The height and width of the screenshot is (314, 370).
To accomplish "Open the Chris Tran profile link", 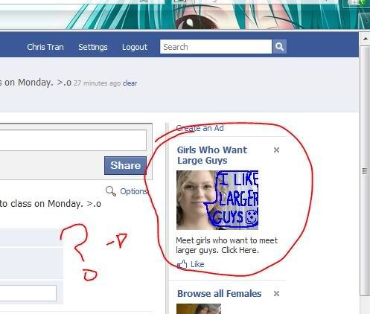I will click(45, 47).
